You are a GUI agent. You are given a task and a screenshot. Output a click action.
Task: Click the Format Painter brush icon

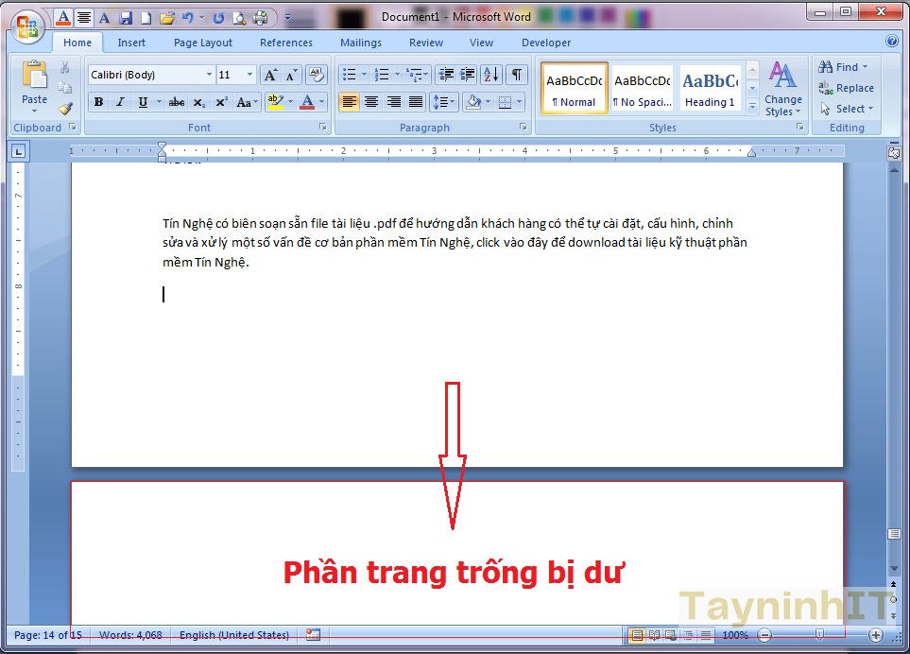coord(65,108)
